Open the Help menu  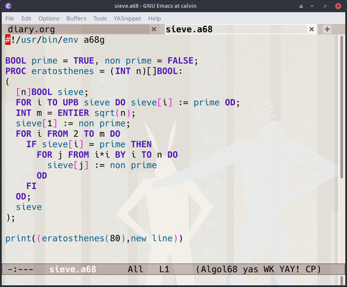coord(154,18)
